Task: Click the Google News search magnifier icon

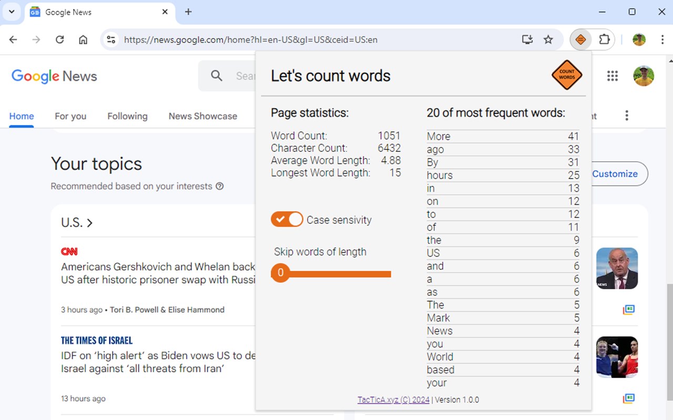Action: click(217, 76)
